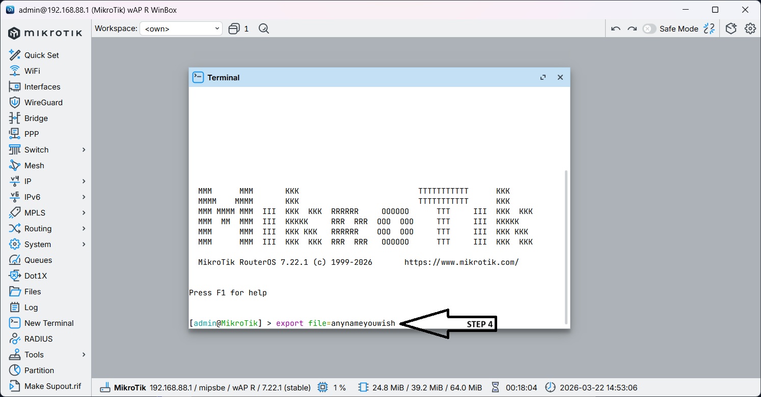Toggle the Safe Mode switch
Viewport: 761px width, 397px height.
click(x=649, y=28)
